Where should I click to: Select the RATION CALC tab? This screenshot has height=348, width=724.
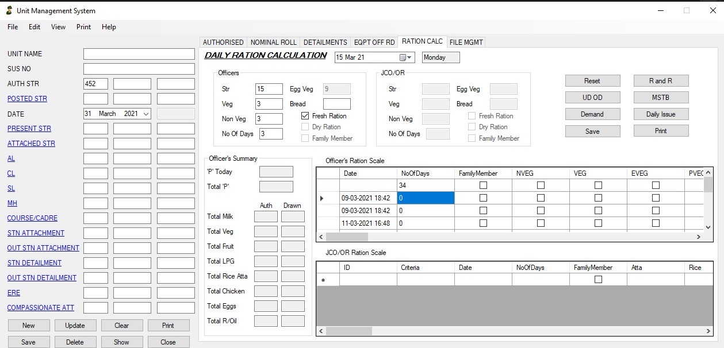point(422,41)
